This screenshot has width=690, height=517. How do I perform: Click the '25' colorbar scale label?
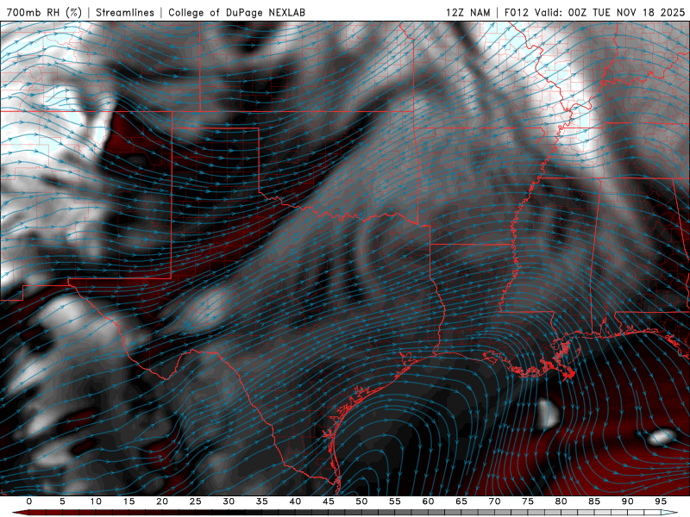[196, 501]
